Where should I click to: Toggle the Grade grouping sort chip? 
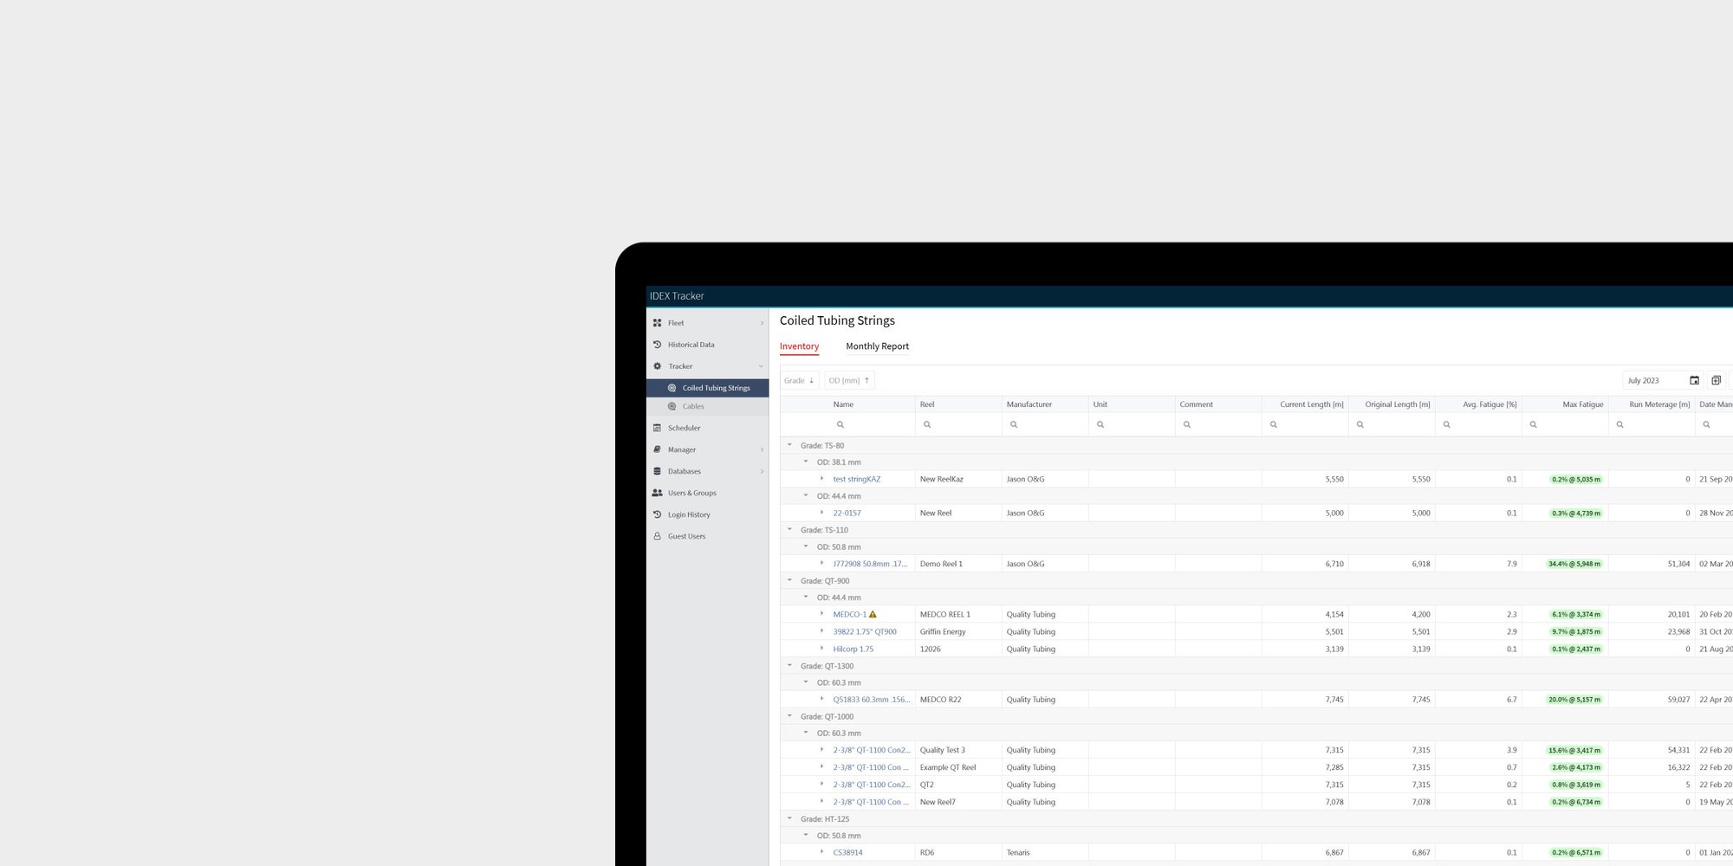click(799, 380)
